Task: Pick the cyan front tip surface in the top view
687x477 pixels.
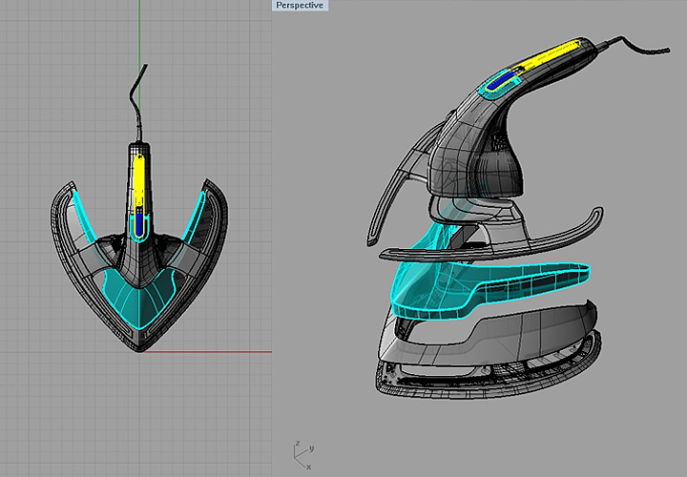Action: coord(139,305)
